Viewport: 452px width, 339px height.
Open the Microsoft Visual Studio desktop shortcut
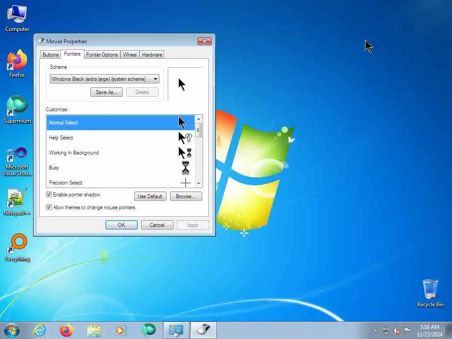[x=17, y=162]
